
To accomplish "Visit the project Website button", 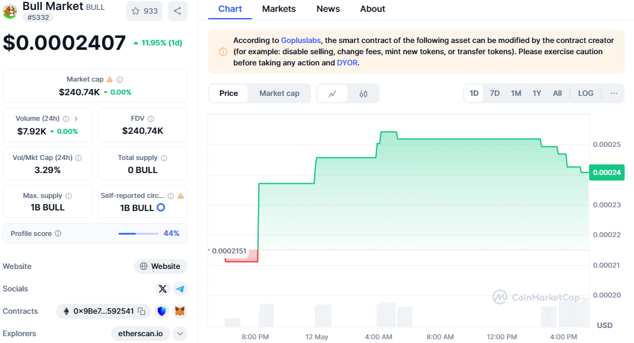I will (160, 266).
